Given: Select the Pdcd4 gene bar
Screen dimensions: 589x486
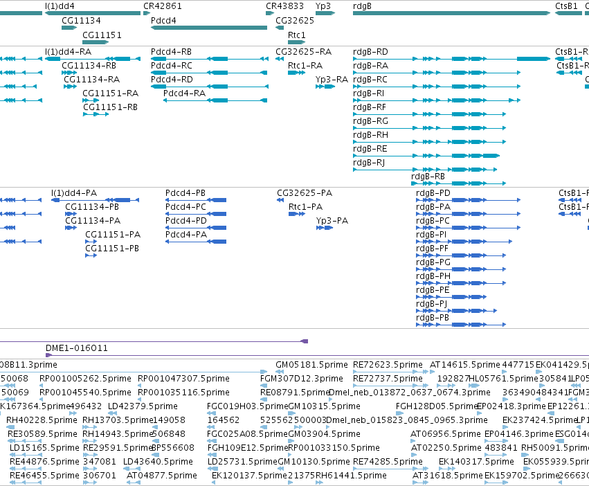Looking at the screenshot, I should point(209,28).
